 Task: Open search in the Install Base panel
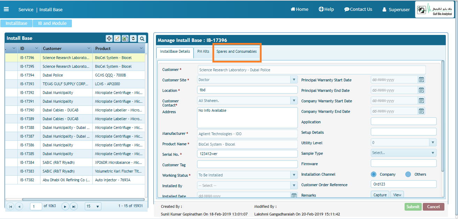point(142,38)
